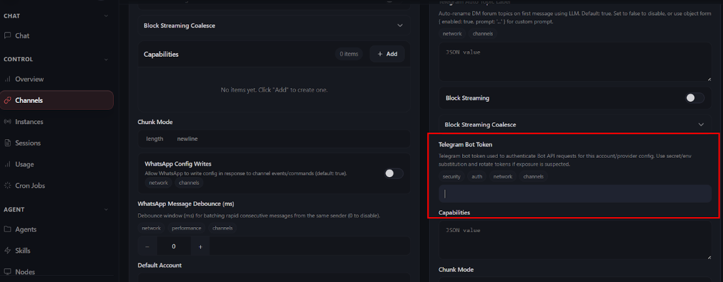This screenshot has height=282, width=723.
Task: Click the Telegram Bot Token input field
Action: [575, 194]
